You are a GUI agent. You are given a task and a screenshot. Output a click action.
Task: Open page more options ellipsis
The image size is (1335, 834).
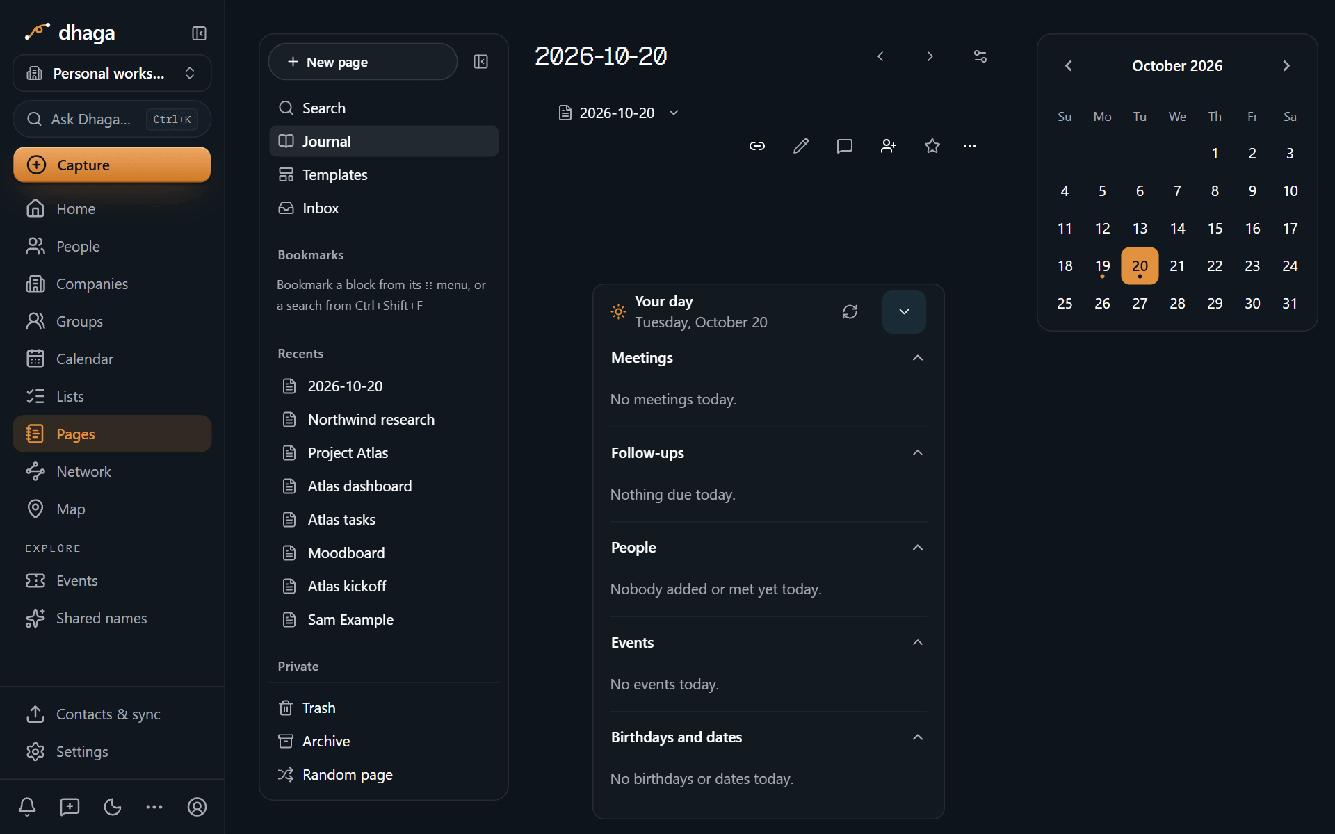point(970,146)
